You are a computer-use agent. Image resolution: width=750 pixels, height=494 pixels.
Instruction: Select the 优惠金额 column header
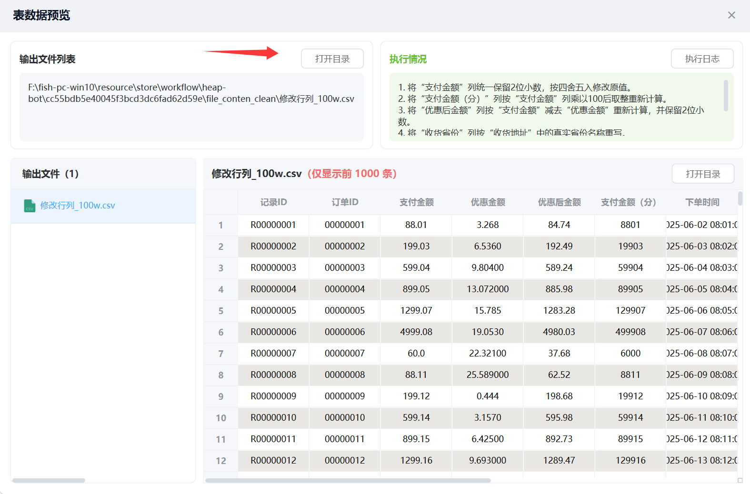click(x=488, y=202)
